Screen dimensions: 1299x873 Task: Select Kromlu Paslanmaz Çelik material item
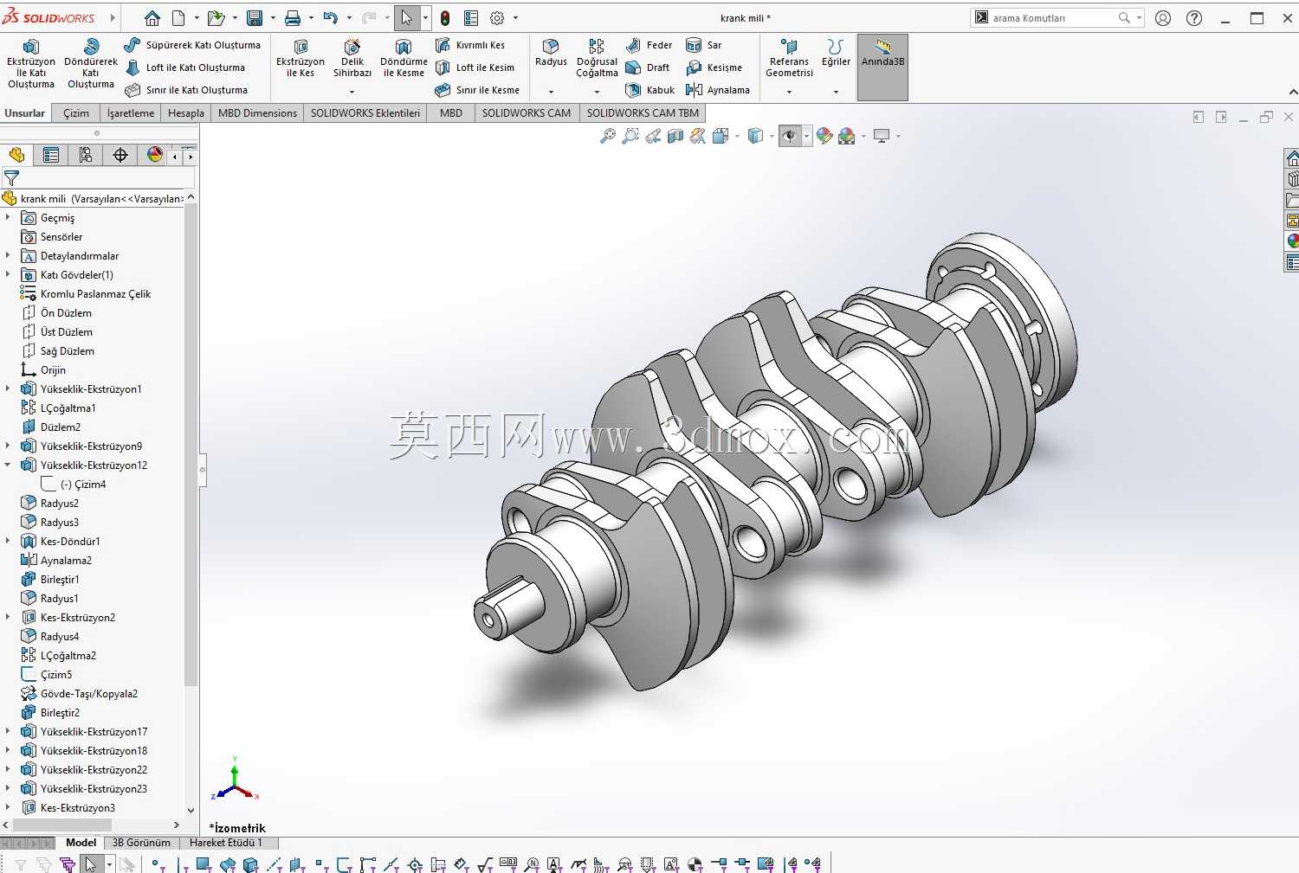pyautogui.click(x=87, y=294)
